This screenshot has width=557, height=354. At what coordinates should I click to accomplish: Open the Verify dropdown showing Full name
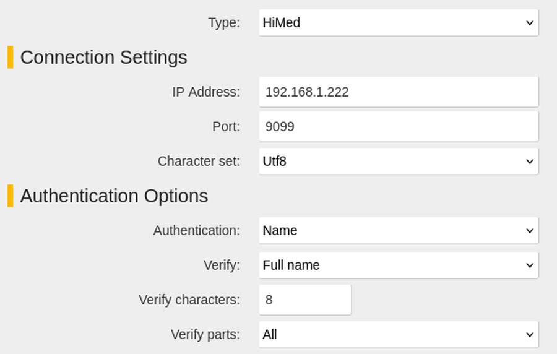pos(399,265)
